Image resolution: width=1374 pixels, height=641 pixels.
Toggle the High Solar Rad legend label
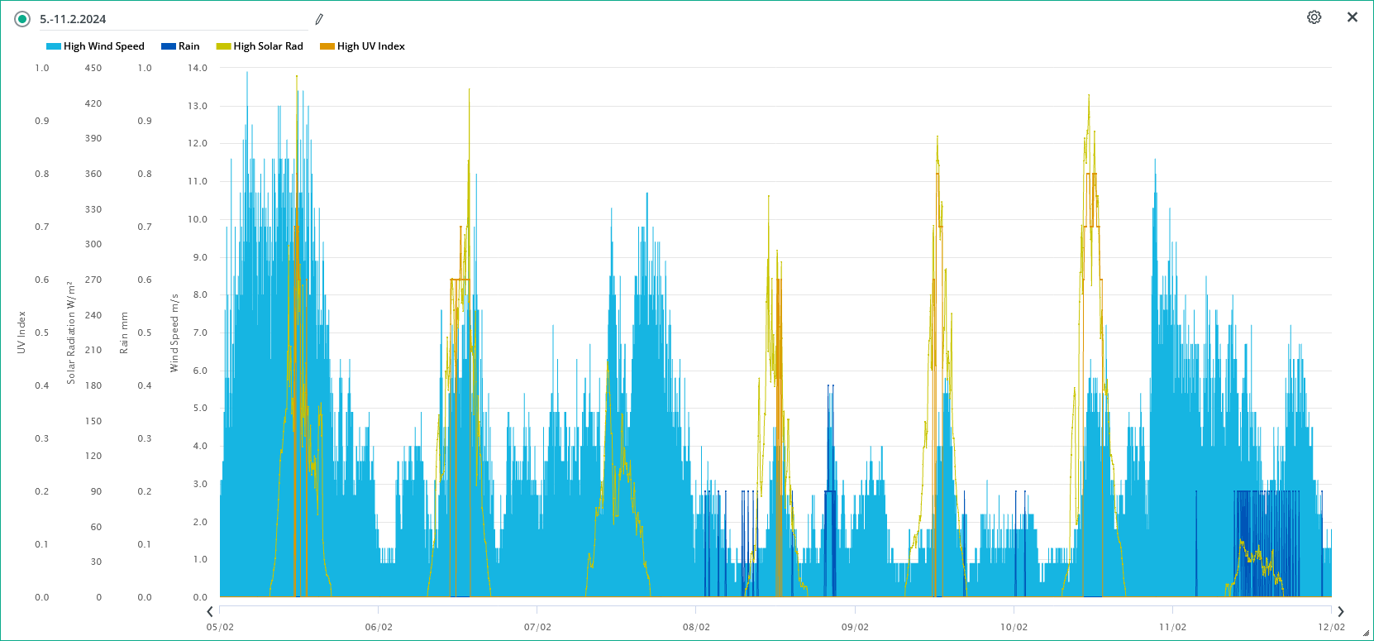pos(268,46)
